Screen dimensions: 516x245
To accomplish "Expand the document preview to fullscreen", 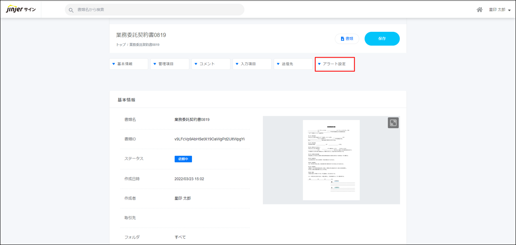I will 393,123.
